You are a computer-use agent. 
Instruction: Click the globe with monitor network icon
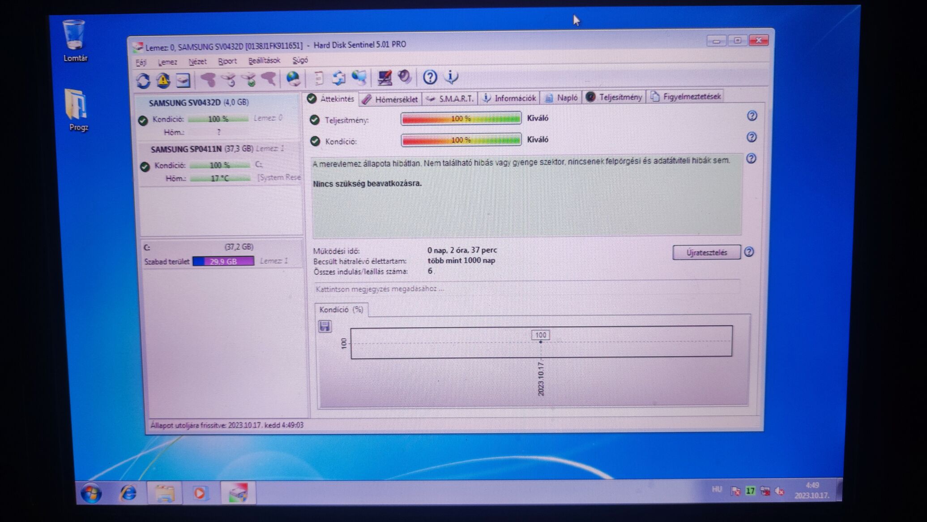[359, 78]
